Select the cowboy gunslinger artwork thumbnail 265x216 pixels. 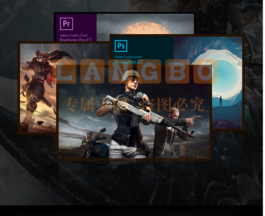pos(38,88)
